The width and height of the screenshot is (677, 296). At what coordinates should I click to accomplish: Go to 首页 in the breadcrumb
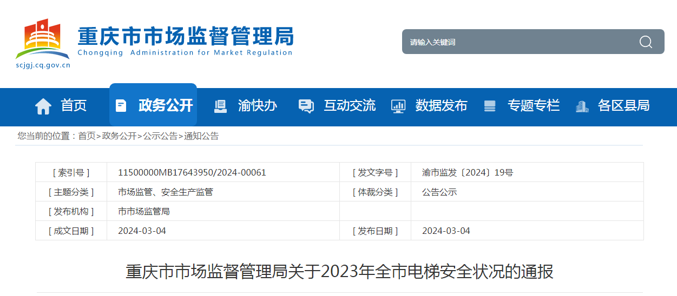87,136
